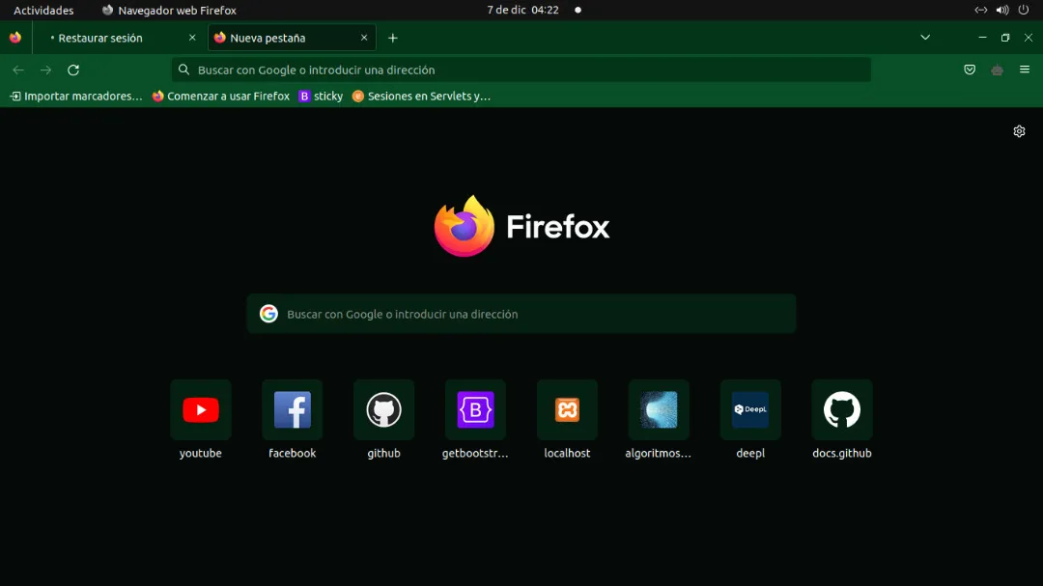Open the power system menu icon
Viewport: 1043px width, 586px height.
click(x=1024, y=10)
